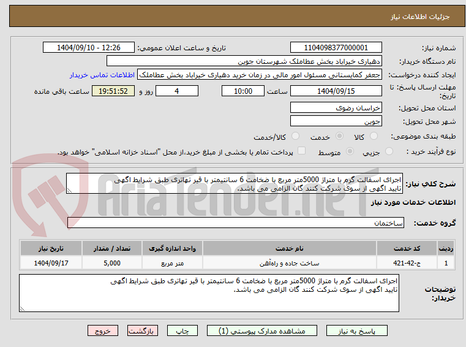Click the remaining time field 19:51:52
466x347 pixels.
pos(113,91)
